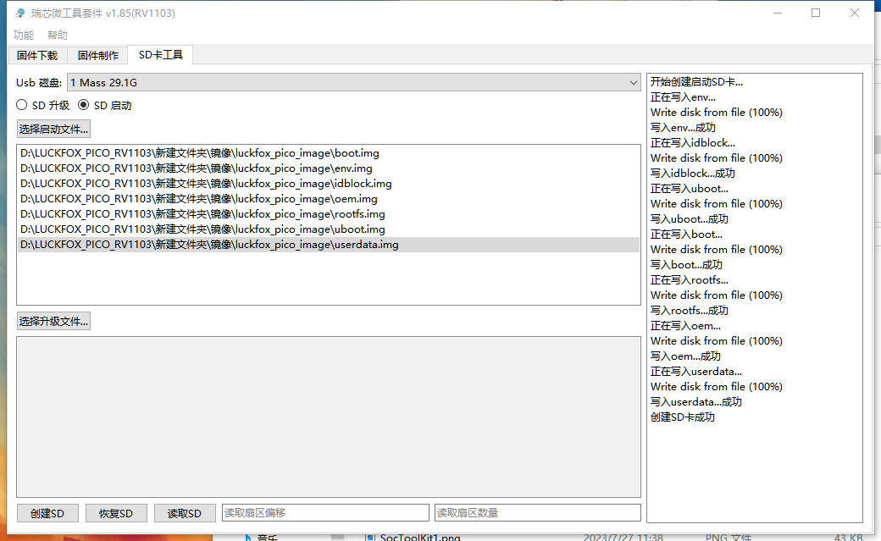Click the 恢复SD button
This screenshot has width=881, height=541.
(x=116, y=513)
